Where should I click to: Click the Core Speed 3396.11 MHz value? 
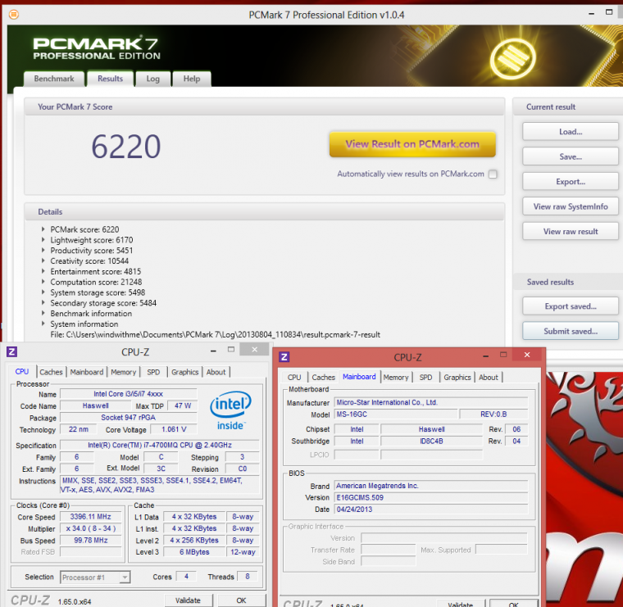[91, 517]
